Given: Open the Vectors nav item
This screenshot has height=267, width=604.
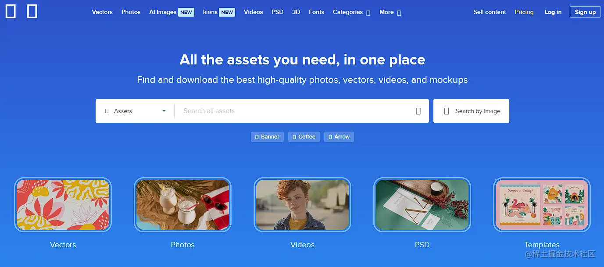Looking at the screenshot, I should click(x=102, y=12).
